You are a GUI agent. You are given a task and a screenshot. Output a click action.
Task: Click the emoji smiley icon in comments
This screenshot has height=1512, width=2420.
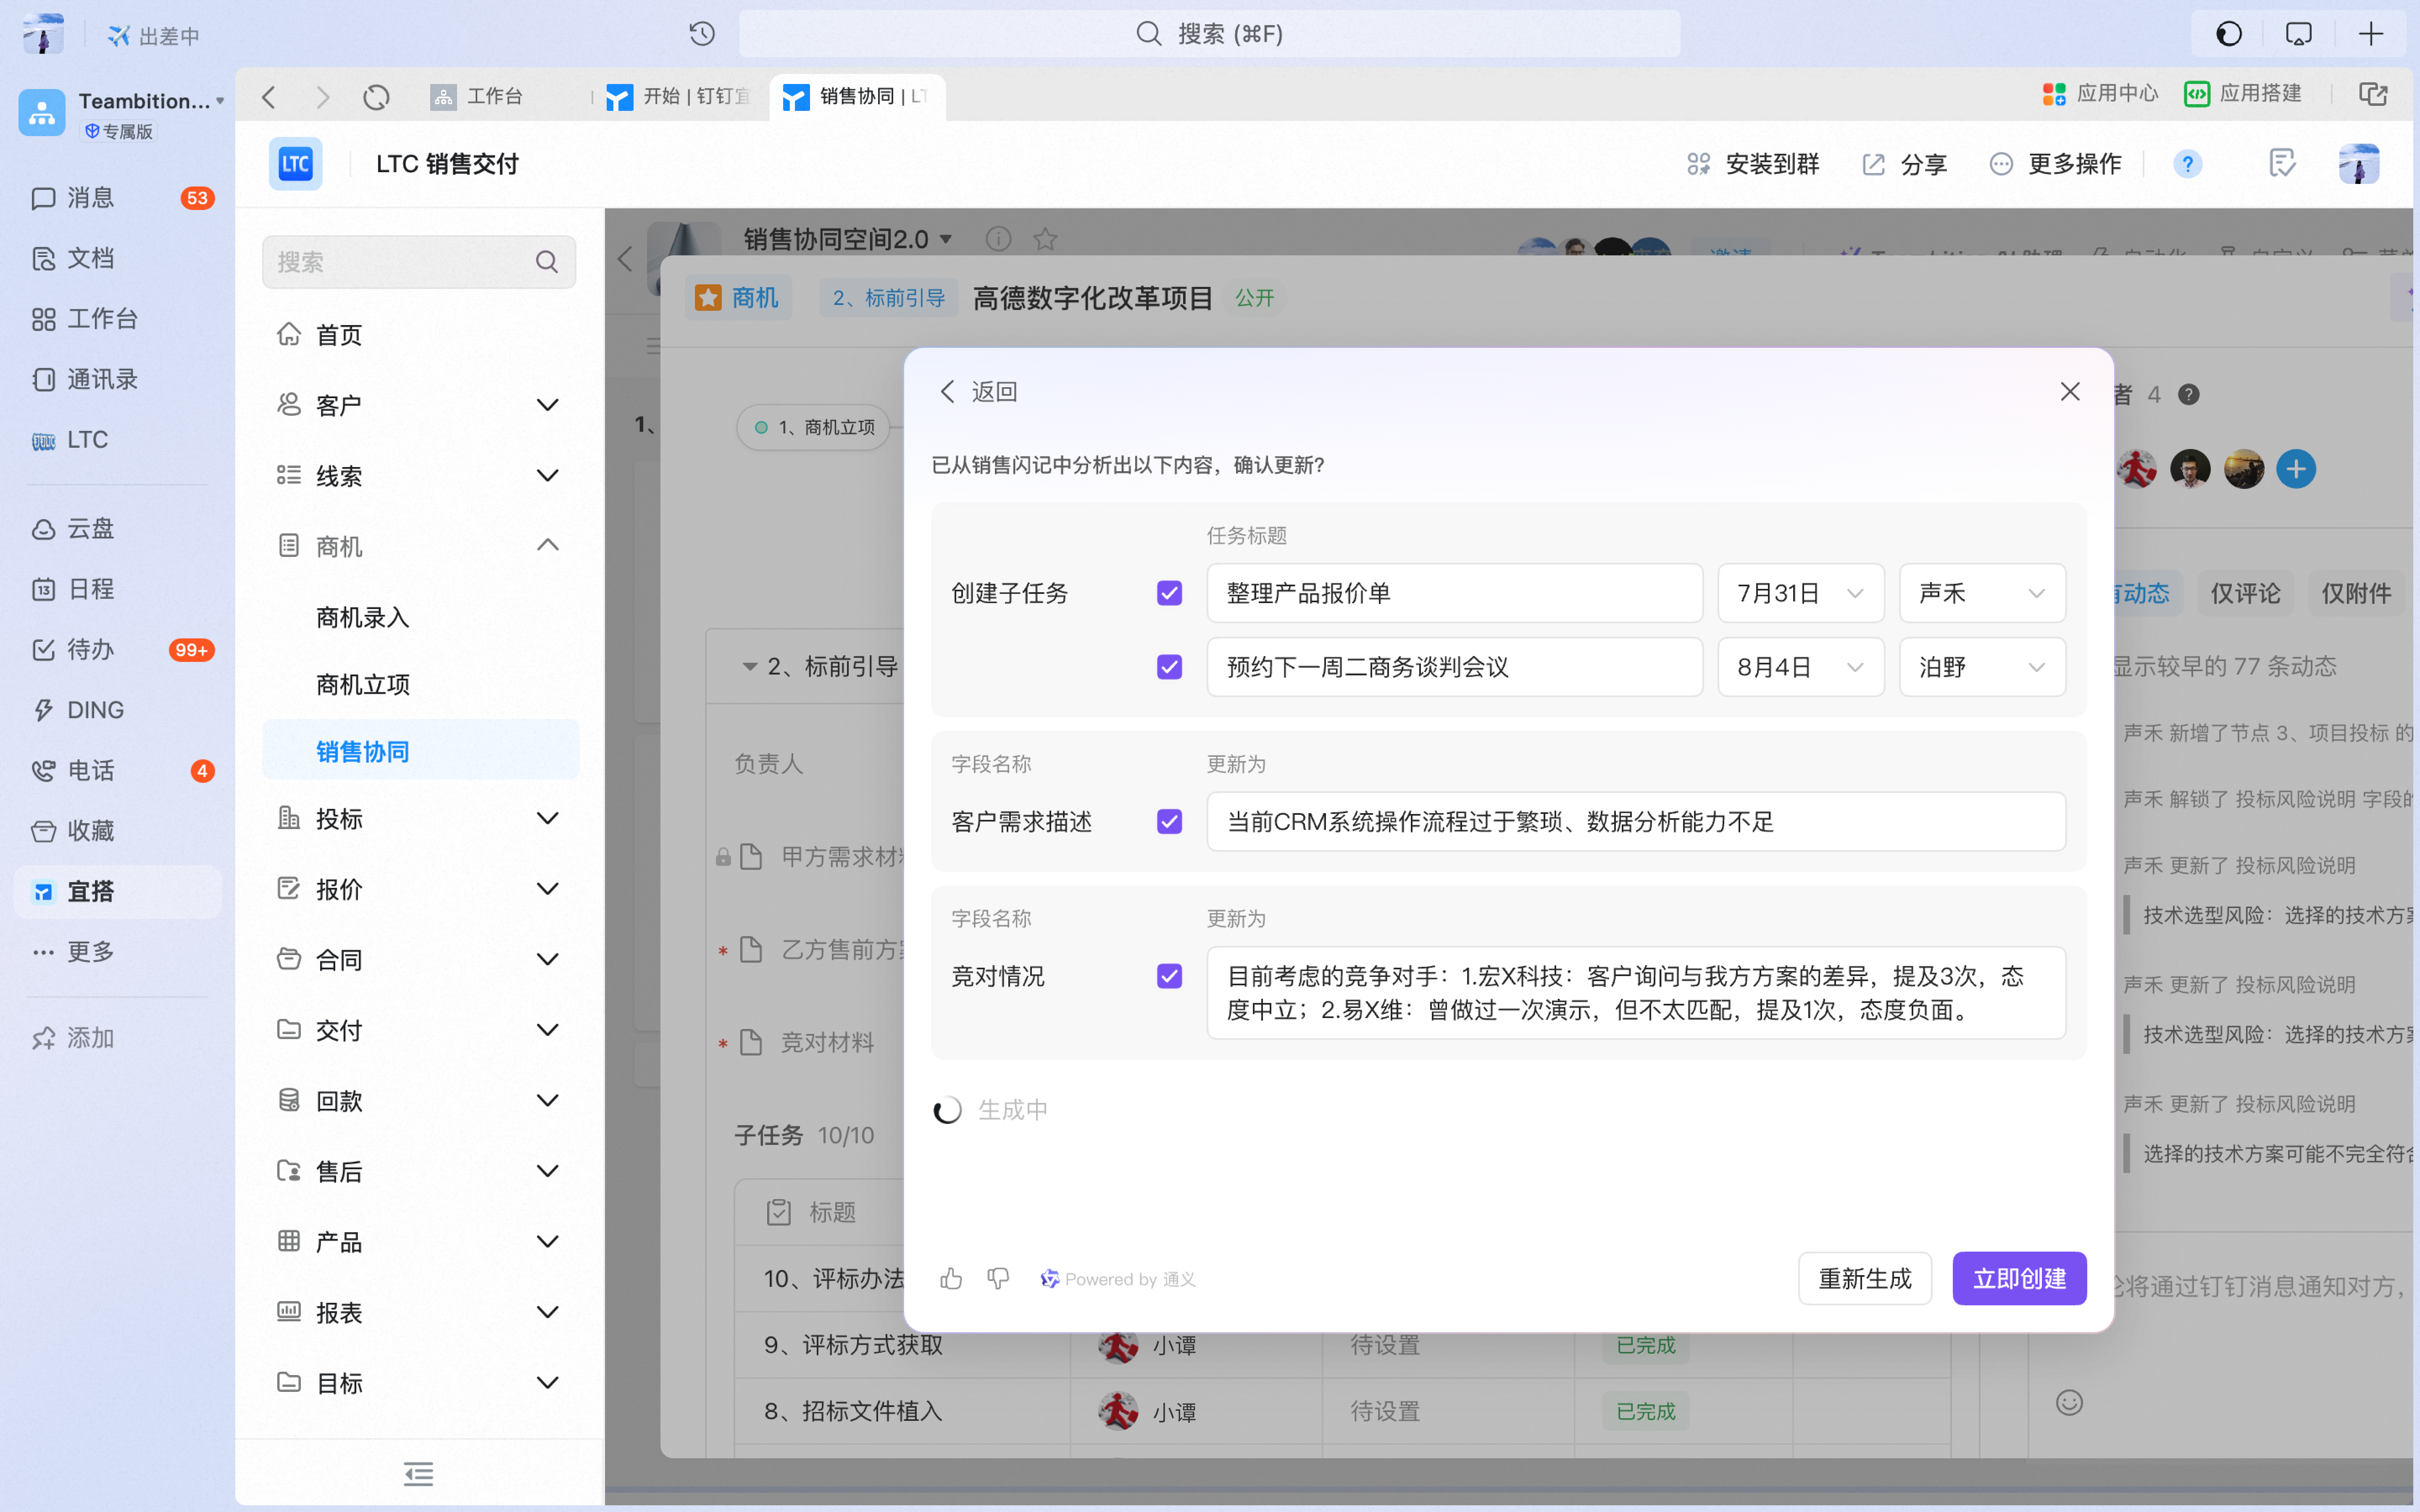coord(2069,1402)
